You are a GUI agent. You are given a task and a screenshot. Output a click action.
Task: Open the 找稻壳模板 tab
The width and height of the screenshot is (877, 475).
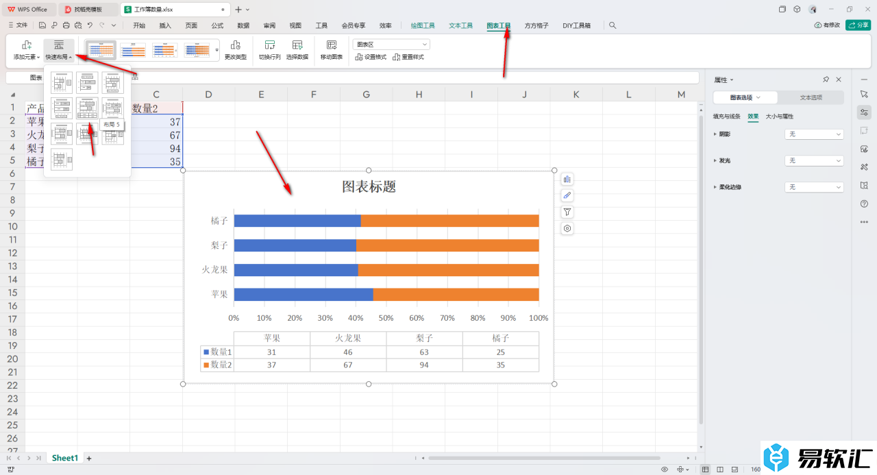coord(89,10)
